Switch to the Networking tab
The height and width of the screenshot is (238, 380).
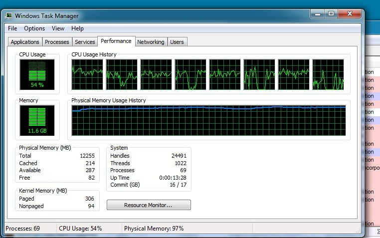pyautogui.click(x=151, y=42)
